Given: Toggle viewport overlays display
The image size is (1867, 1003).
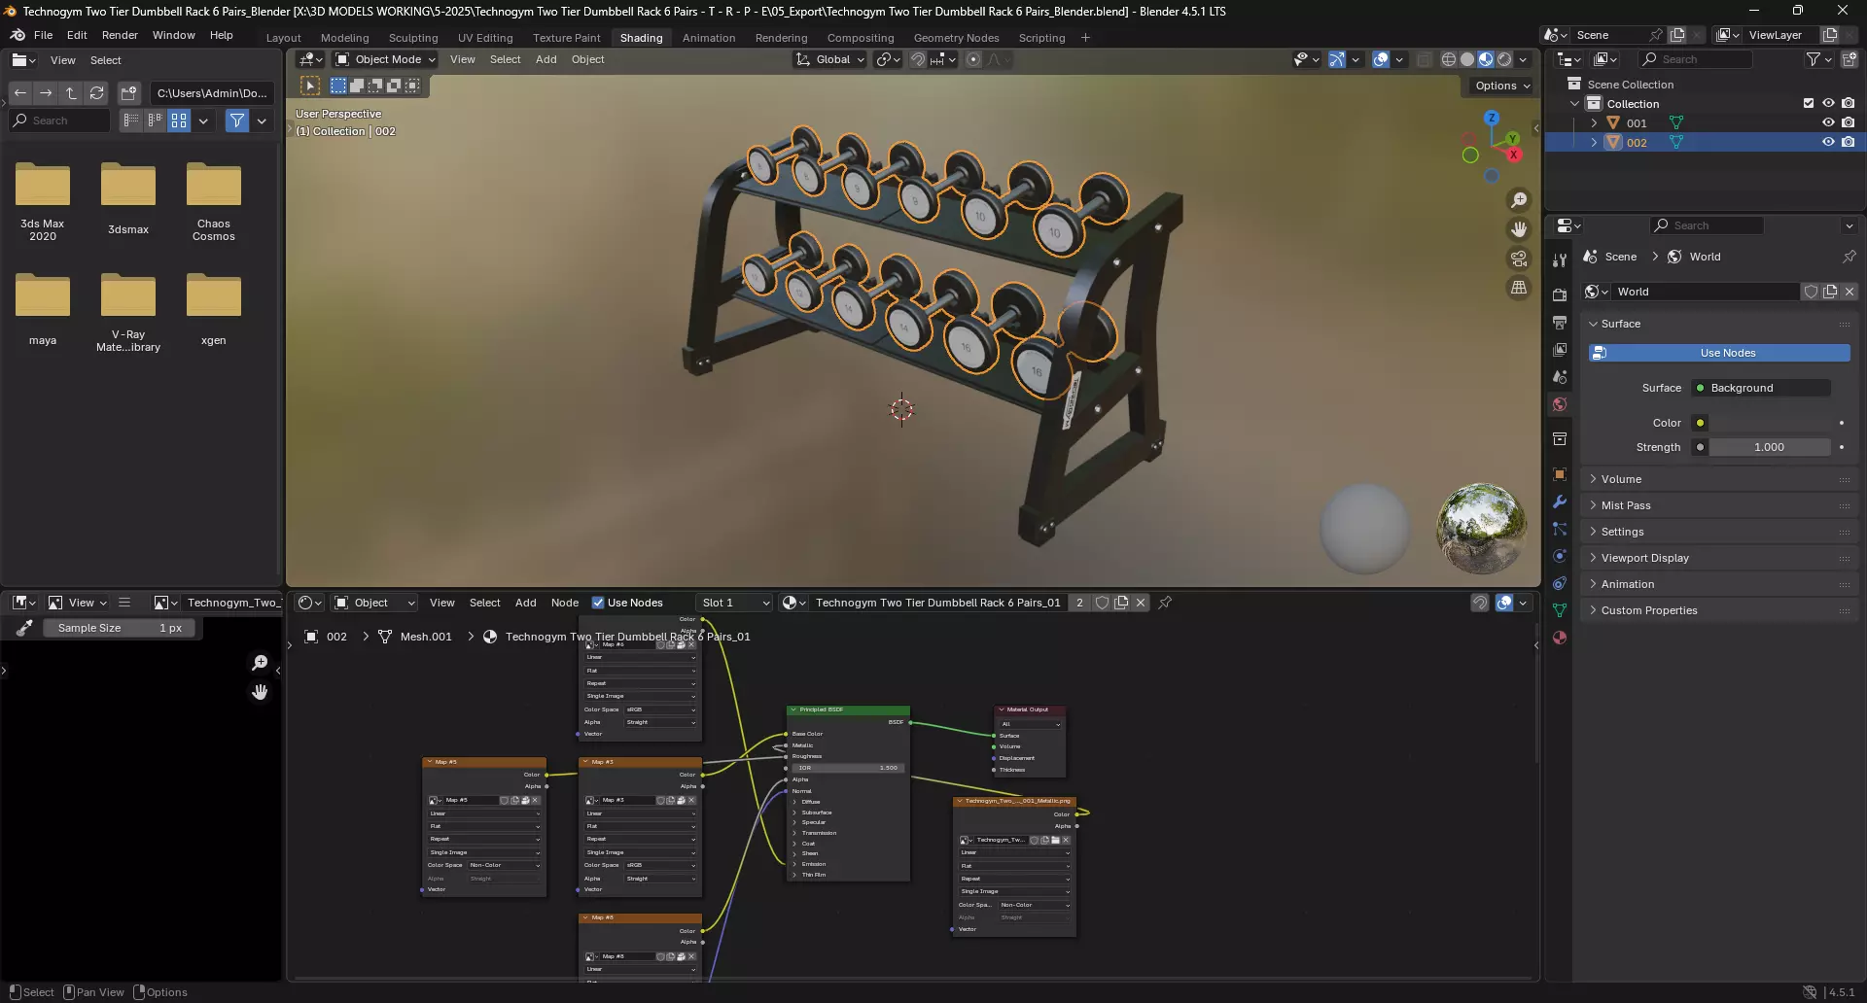Looking at the screenshot, I should tap(1381, 59).
